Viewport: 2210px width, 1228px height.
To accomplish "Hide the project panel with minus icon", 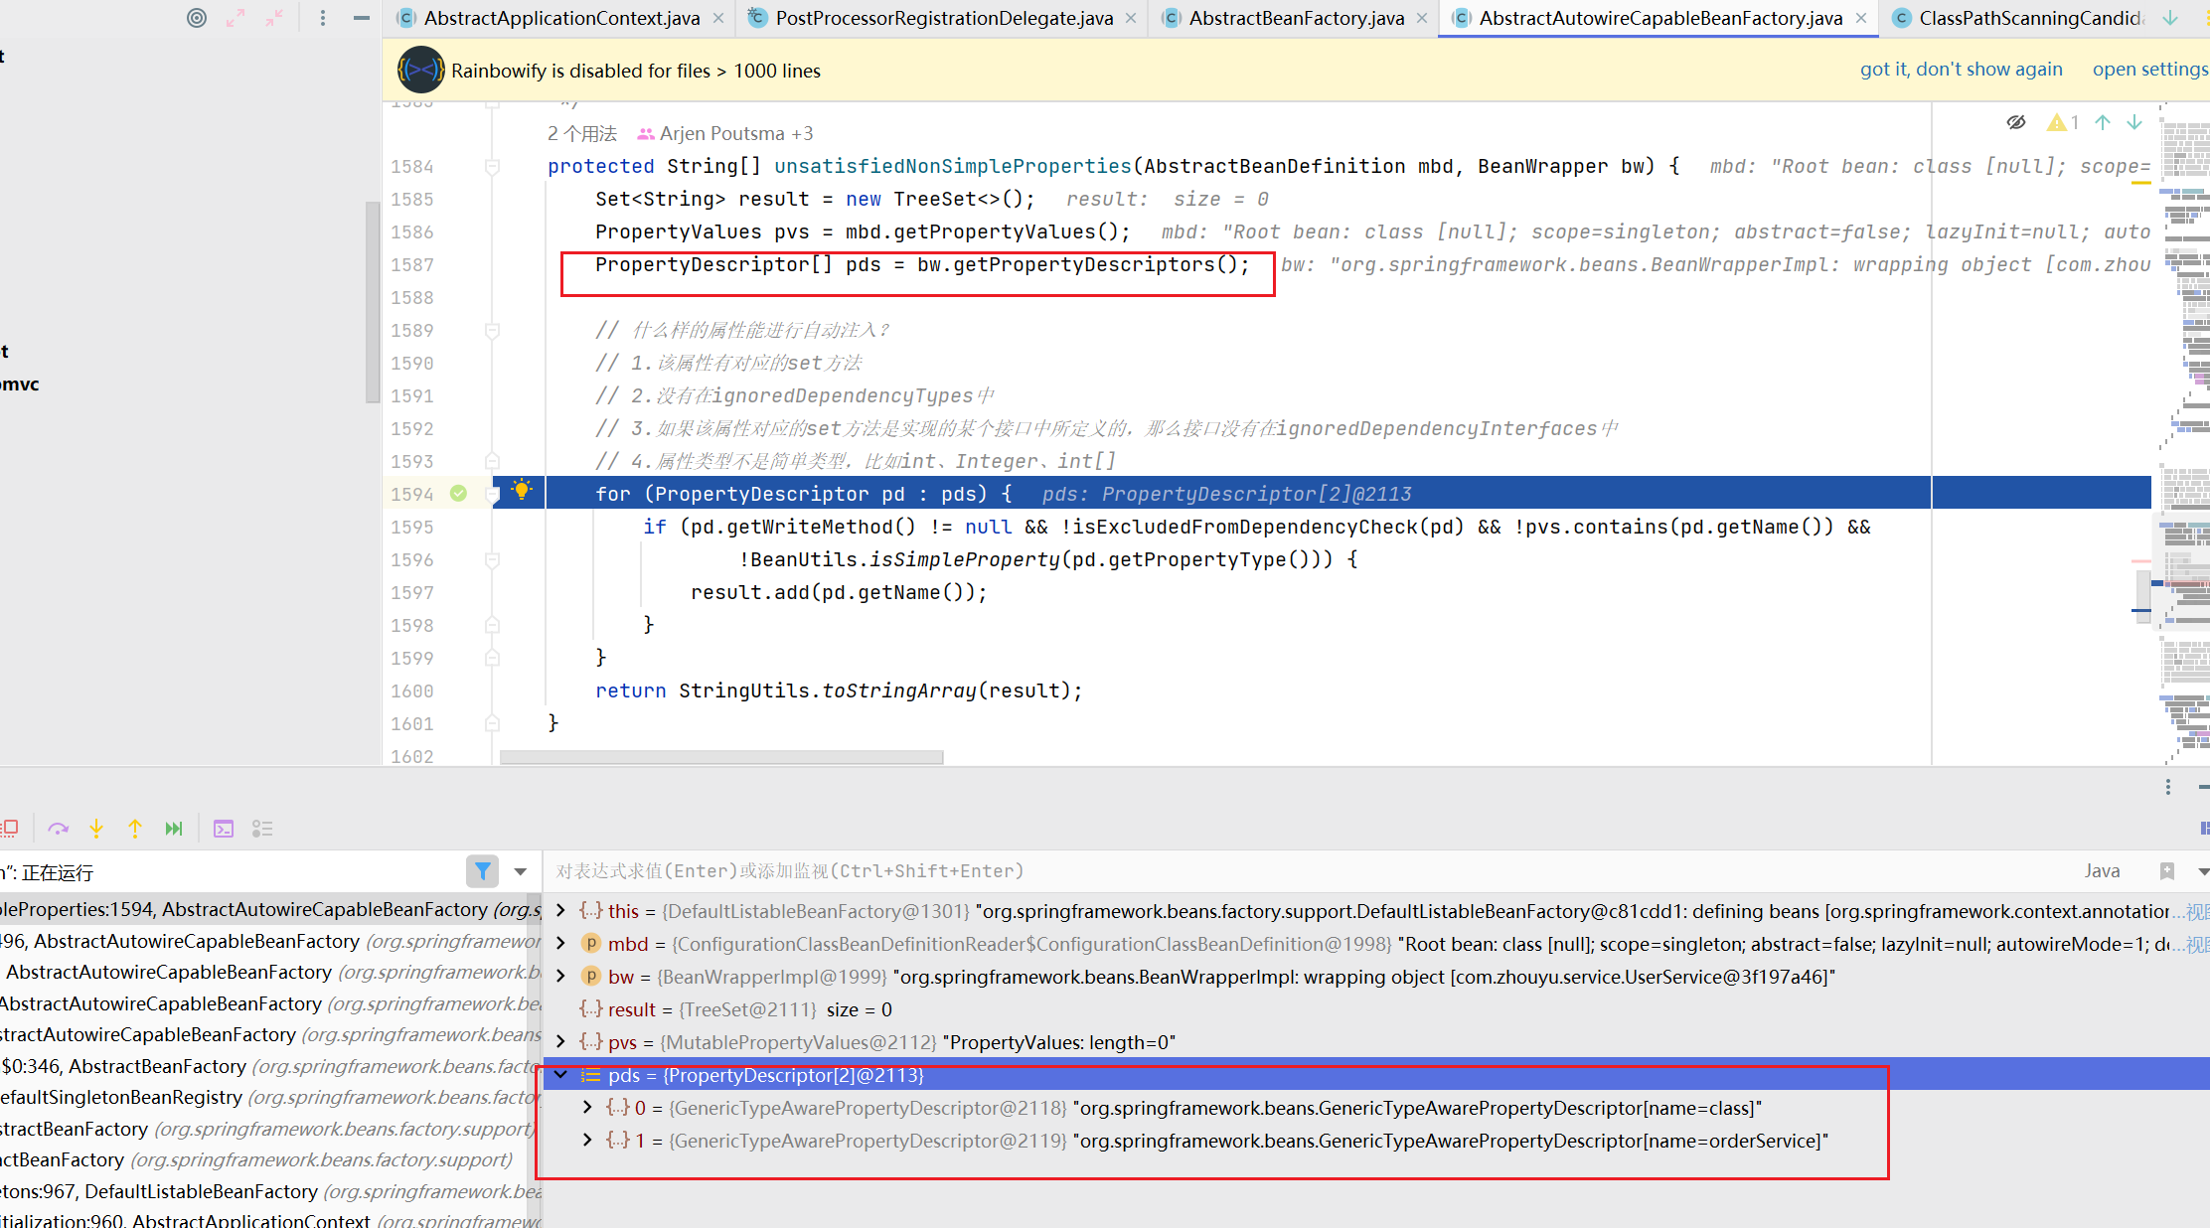I will [362, 18].
